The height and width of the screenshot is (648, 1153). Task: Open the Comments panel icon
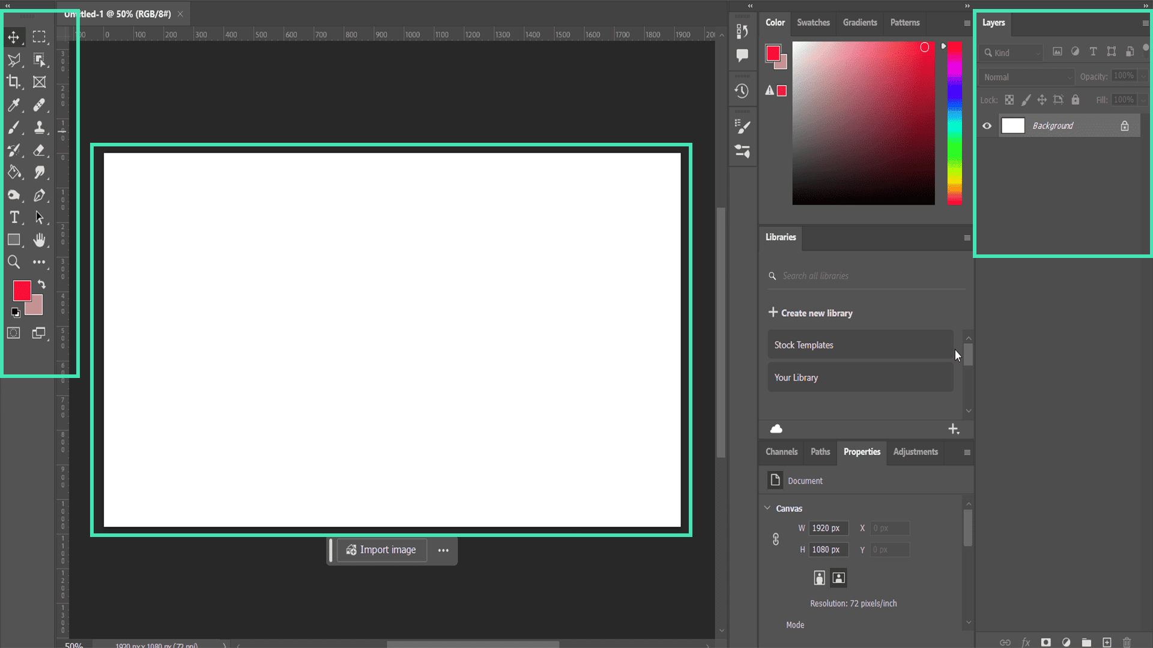click(x=742, y=55)
